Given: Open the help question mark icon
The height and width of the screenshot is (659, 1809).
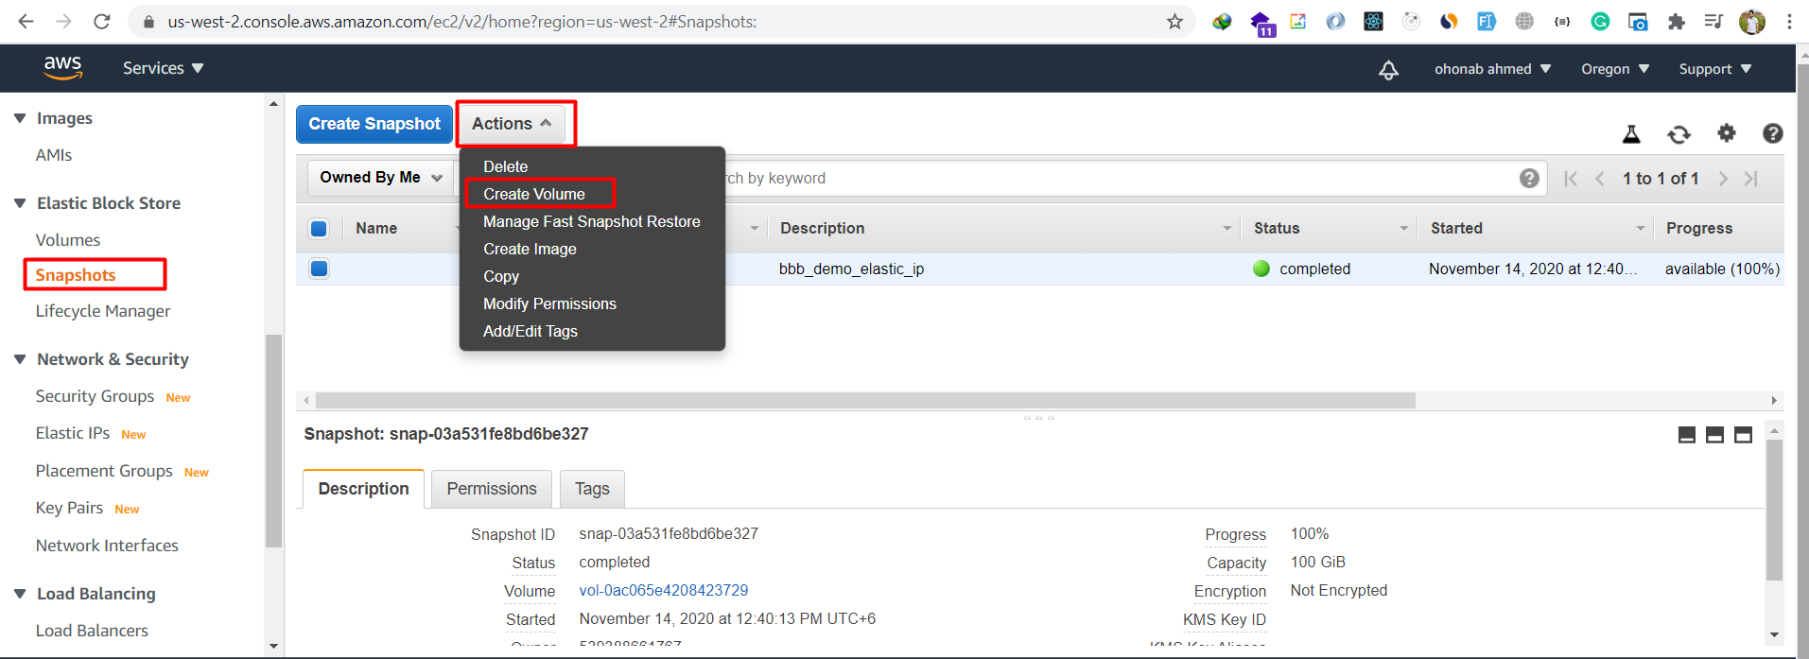Looking at the screenshot, I should (1773, 133).
